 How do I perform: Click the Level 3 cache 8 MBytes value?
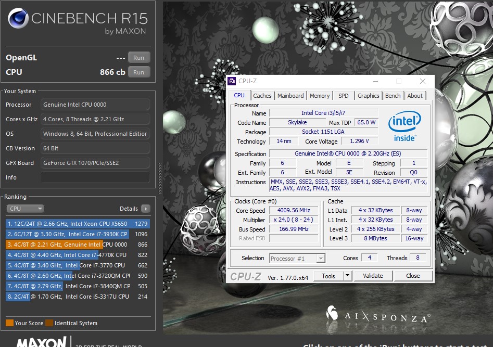pos(375,238)
